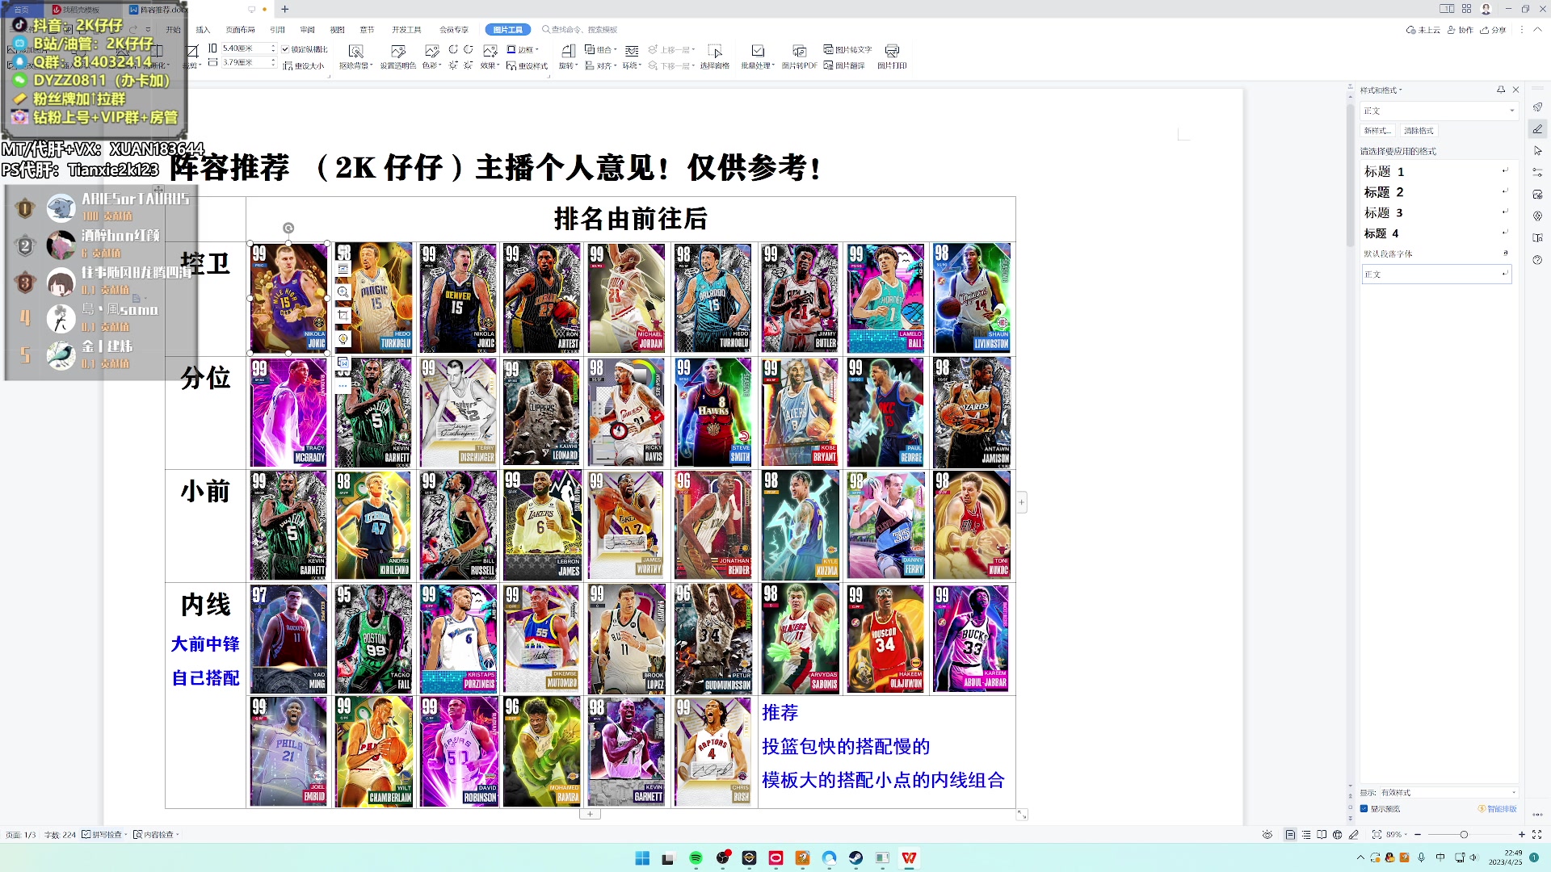Select the default paragraph font (默认段落字体) style
1551x872 pixels.
pos(1435,254)
